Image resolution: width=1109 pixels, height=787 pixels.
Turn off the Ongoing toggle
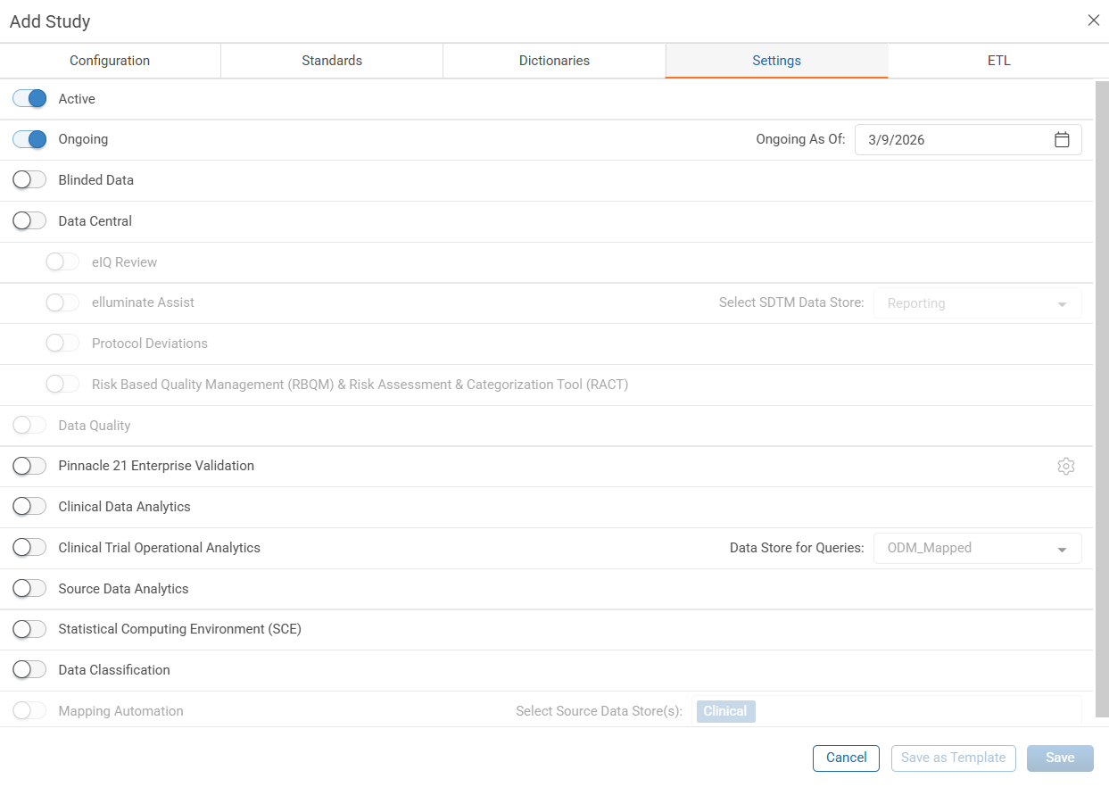(29, 139)
